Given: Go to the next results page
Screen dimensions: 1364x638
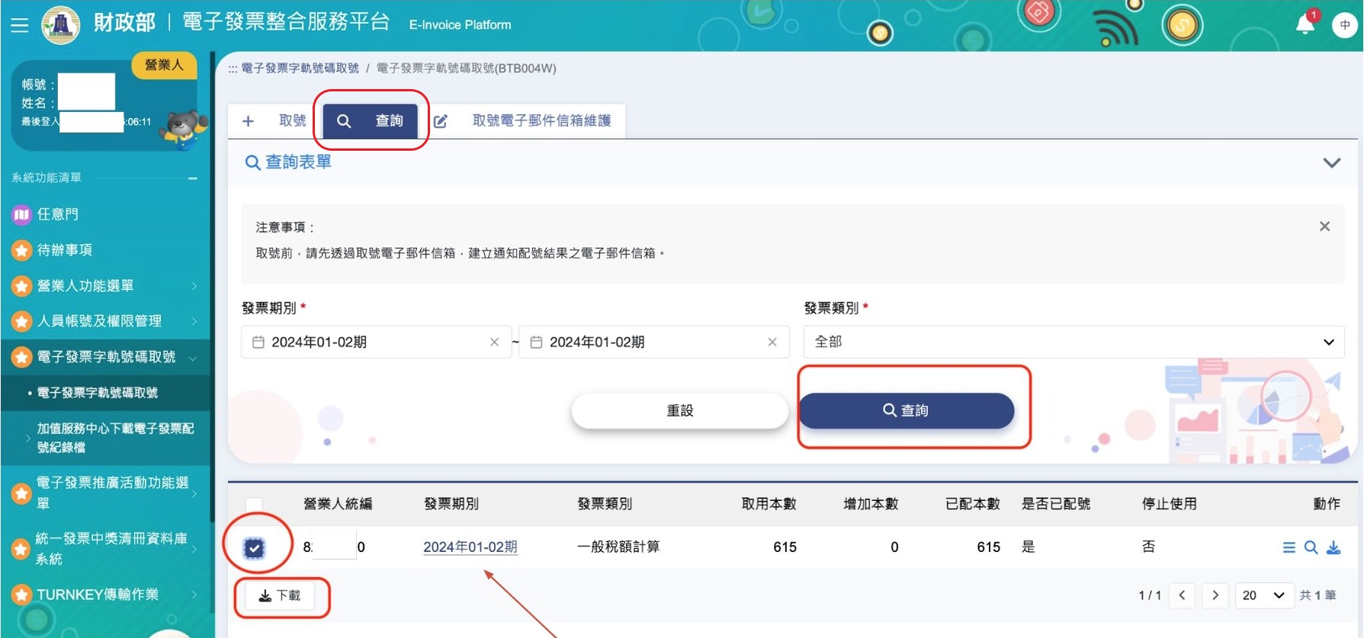Looking at the screenshot, I should point(1215,595).
